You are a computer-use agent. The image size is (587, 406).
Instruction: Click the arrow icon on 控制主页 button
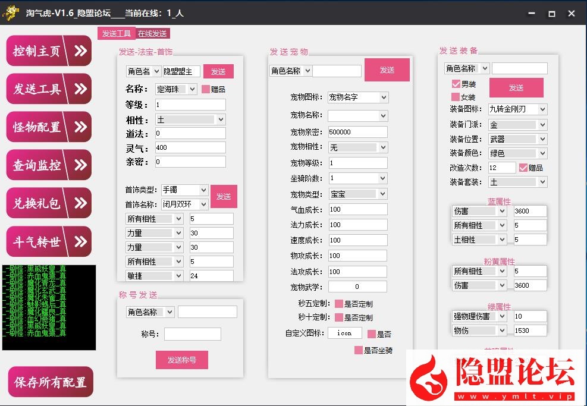[x=80, y=51]
